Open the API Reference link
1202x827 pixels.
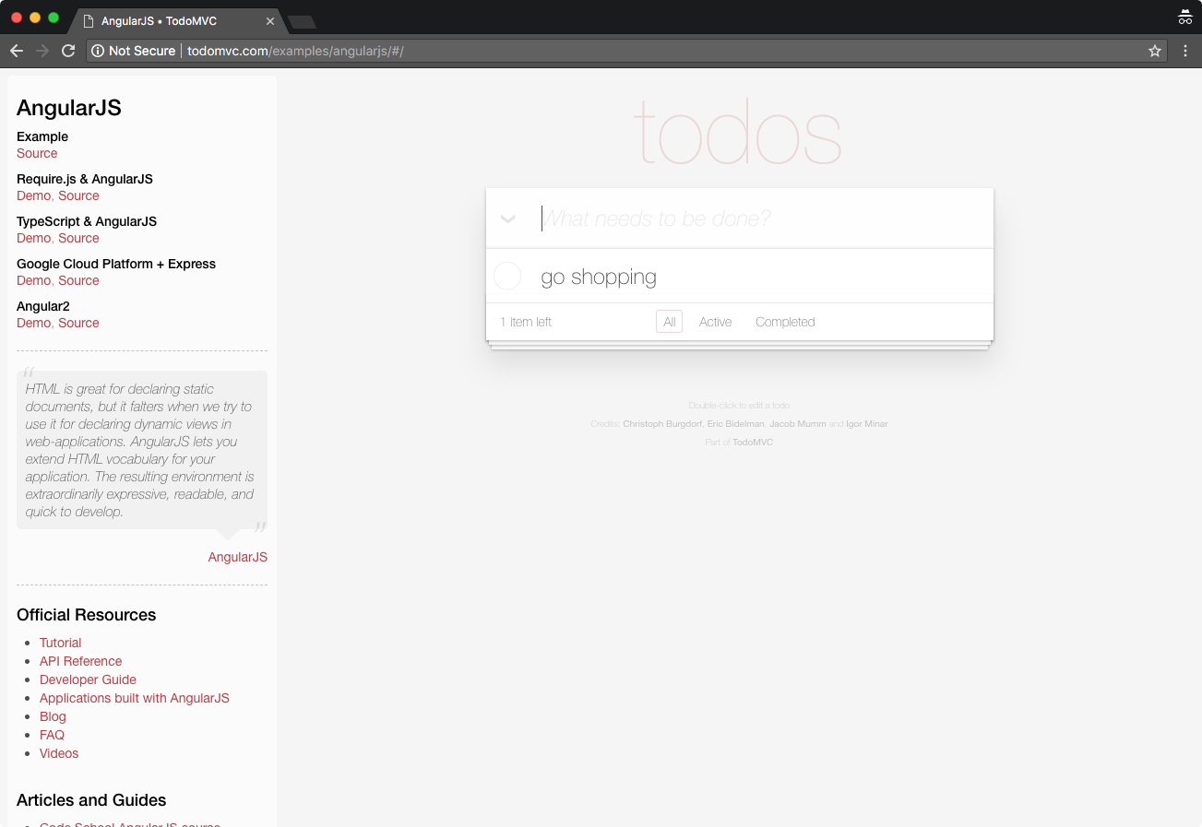(80, 661)
